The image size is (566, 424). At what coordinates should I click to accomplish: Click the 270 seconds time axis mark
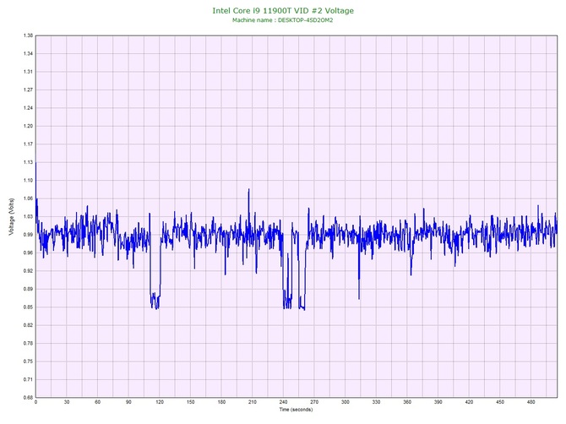tap(314, 402)
